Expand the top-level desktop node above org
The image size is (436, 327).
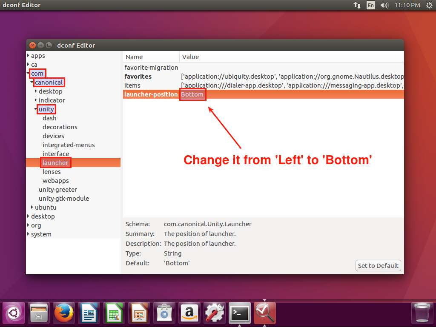click(29, 216)
